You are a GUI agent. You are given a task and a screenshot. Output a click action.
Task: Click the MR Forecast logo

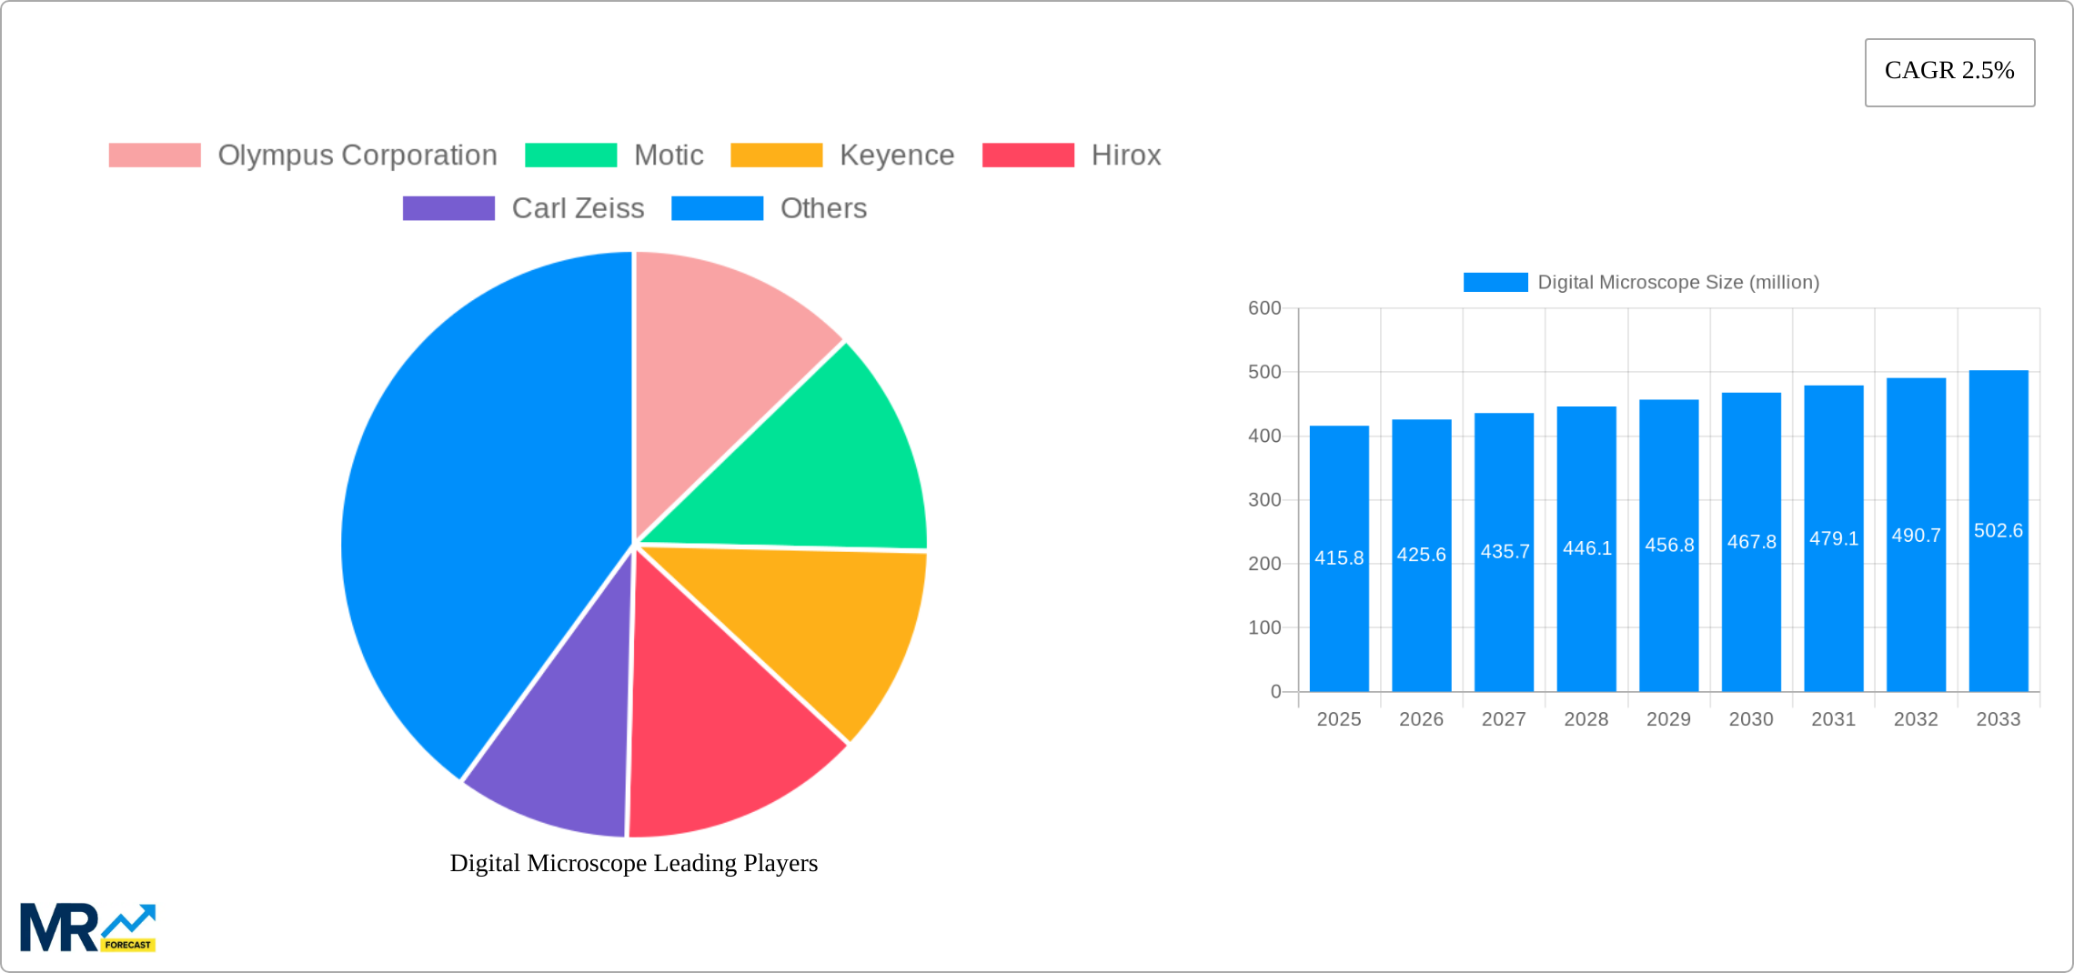(x=87, y=928)
